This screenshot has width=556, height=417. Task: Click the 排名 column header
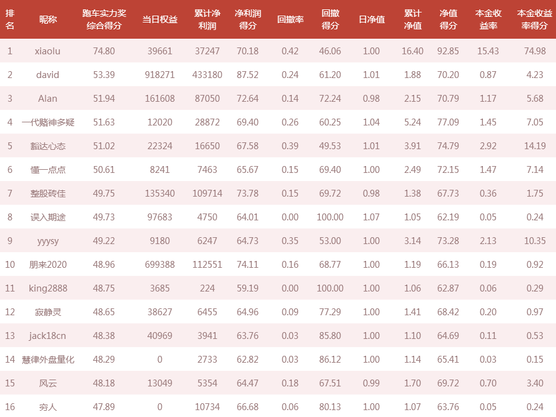pos(10,19)
